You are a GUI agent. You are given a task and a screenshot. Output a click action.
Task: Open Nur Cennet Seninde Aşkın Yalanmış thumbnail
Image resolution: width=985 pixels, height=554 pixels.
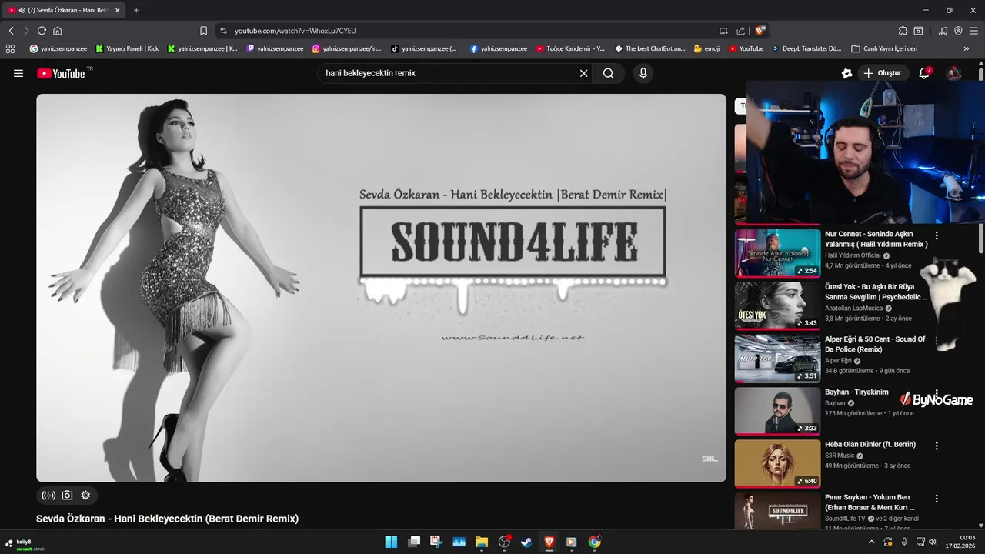click(777, 253)
